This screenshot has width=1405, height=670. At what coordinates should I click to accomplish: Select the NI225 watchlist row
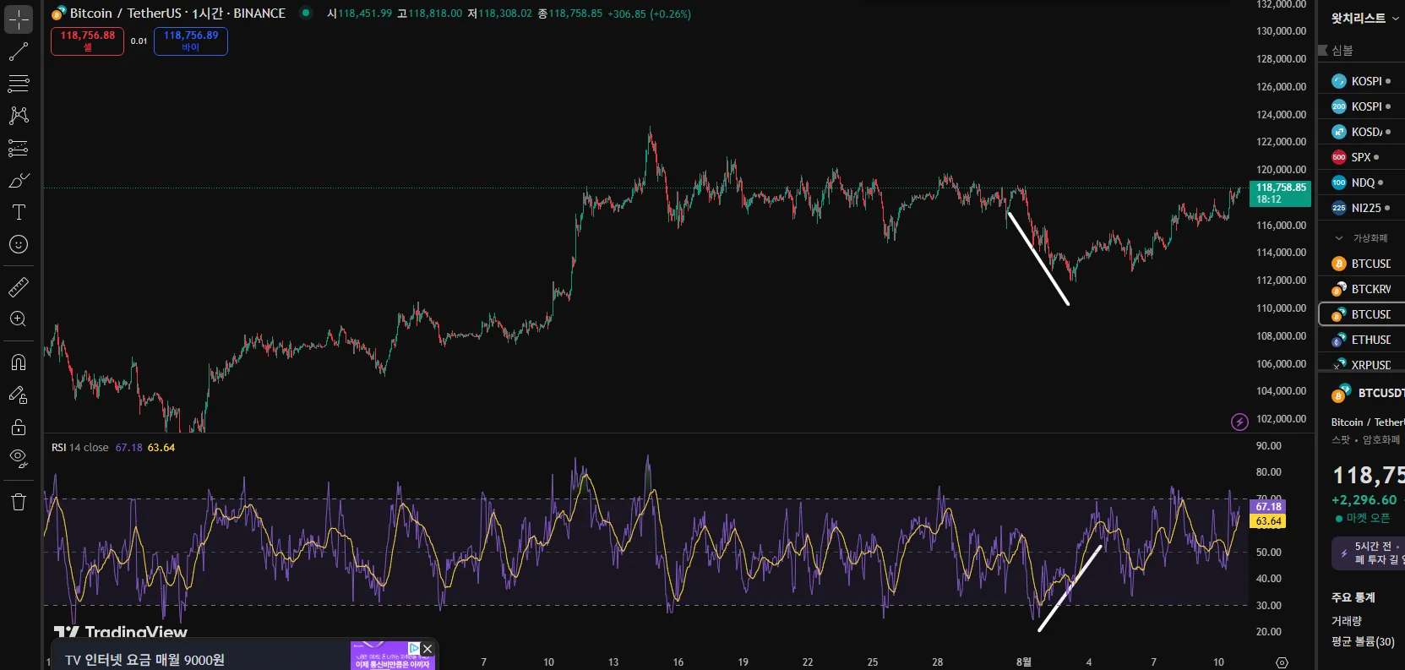click(1361, 208)
